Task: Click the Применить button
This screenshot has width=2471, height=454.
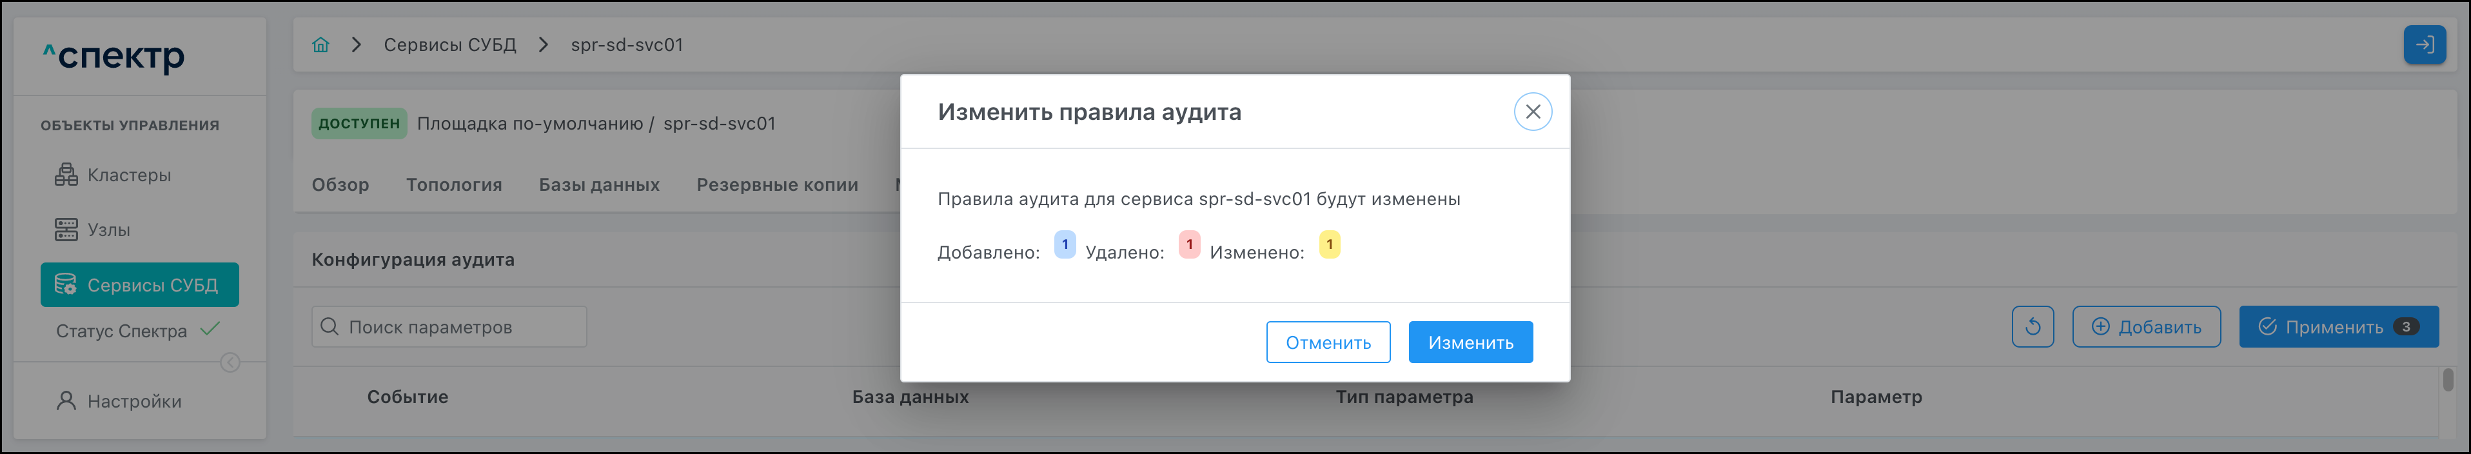Action: pyautogui.click(x=2338, y=328)
